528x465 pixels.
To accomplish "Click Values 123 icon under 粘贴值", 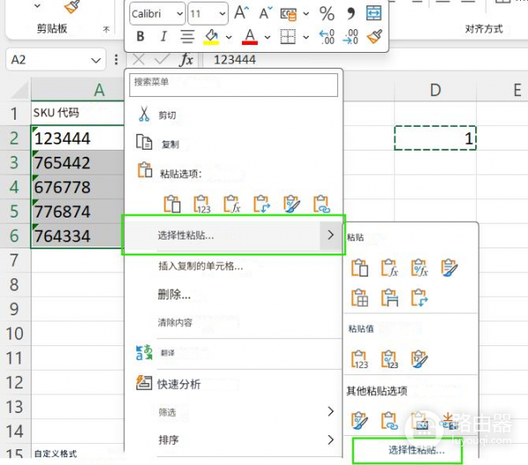I will pos(360,359).
